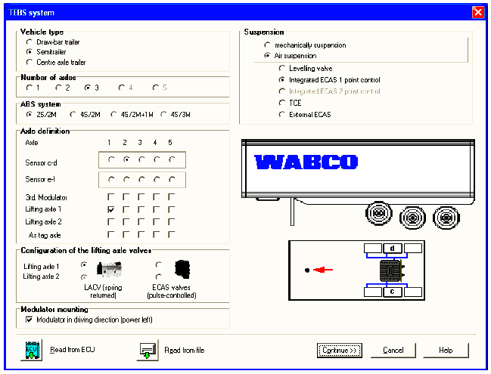The image size is (491, 374).
Task: Select Levelling valve option
Action: [x=282, y=68]
